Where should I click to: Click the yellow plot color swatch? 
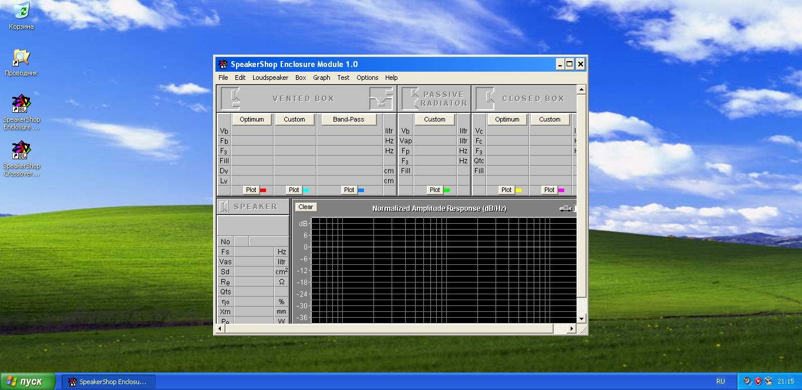[x=518, y=190]
